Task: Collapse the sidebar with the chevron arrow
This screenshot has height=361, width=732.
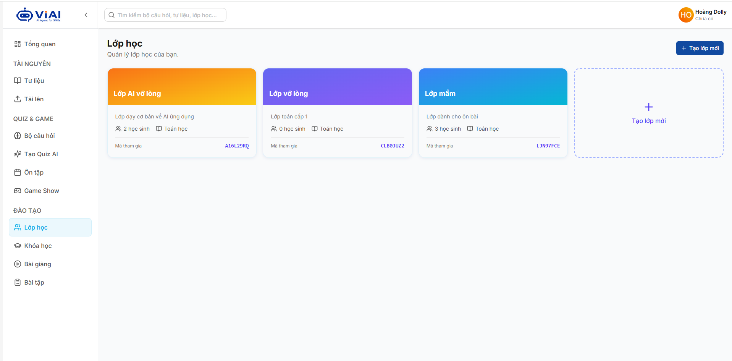Action: [86, 15]
